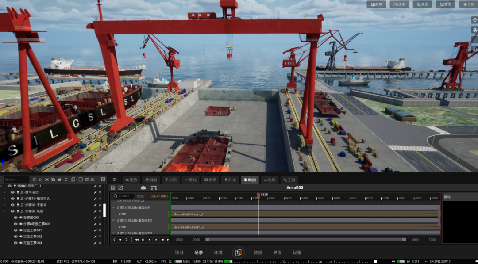Screen dimensions: 478x264
Task: Click the cloud icon in animation toolbar
Action: [143, 188]
